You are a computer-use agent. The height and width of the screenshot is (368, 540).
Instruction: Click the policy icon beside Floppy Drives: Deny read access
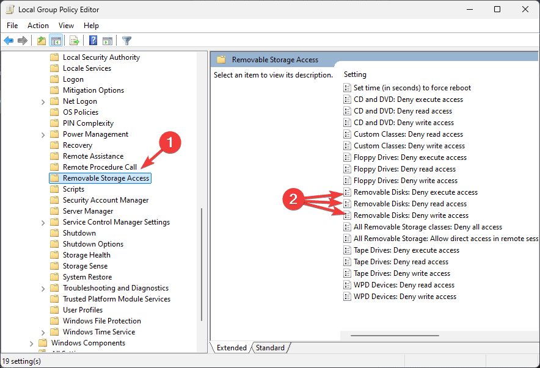tap(347, 169)
